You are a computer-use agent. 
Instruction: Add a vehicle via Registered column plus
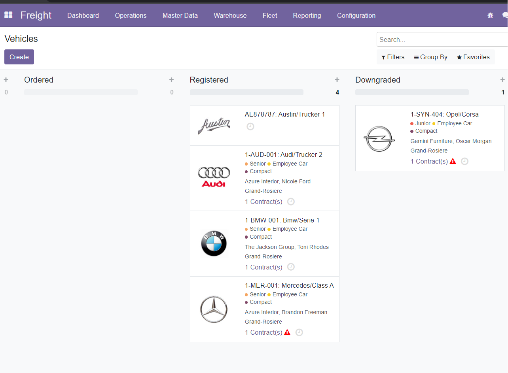[337, 80]
